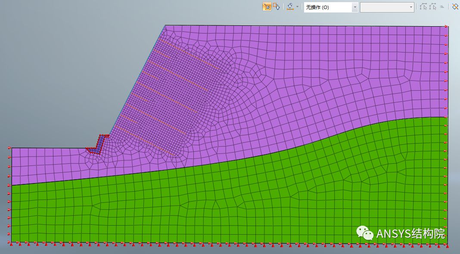460x254 pixels.
Task: Click the node snap selection icon
Action: pos(290,7)
